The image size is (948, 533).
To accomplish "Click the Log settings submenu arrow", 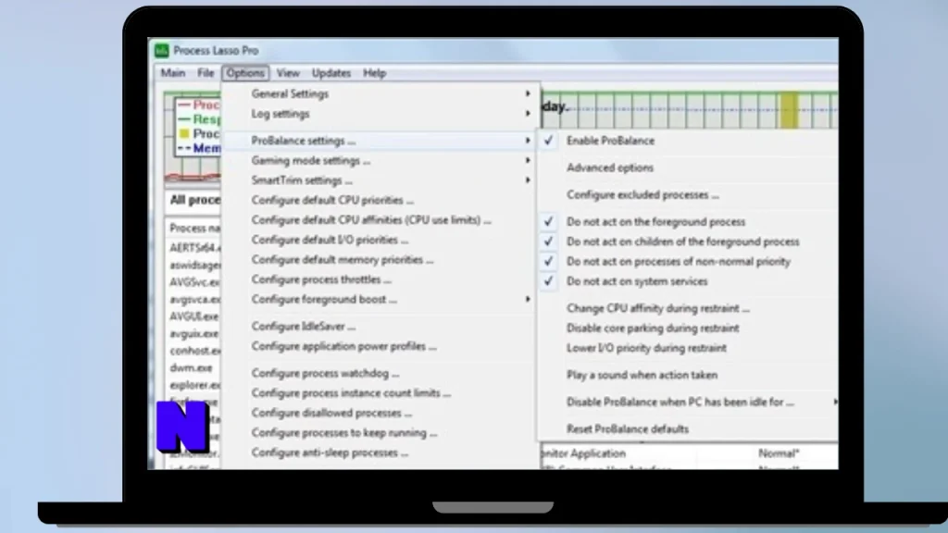I will click(528, 114).
